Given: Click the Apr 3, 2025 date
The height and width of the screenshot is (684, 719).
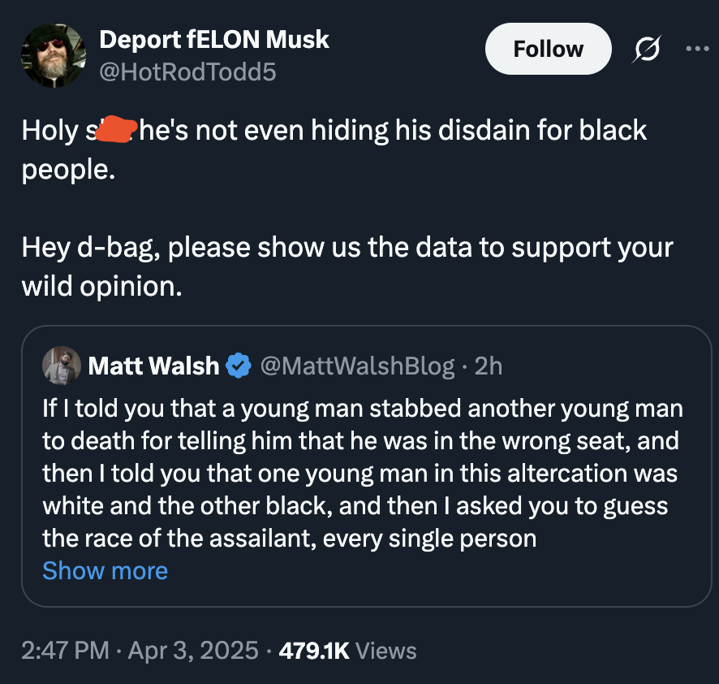Looking at the screenshot, I should tap(194, 651).
